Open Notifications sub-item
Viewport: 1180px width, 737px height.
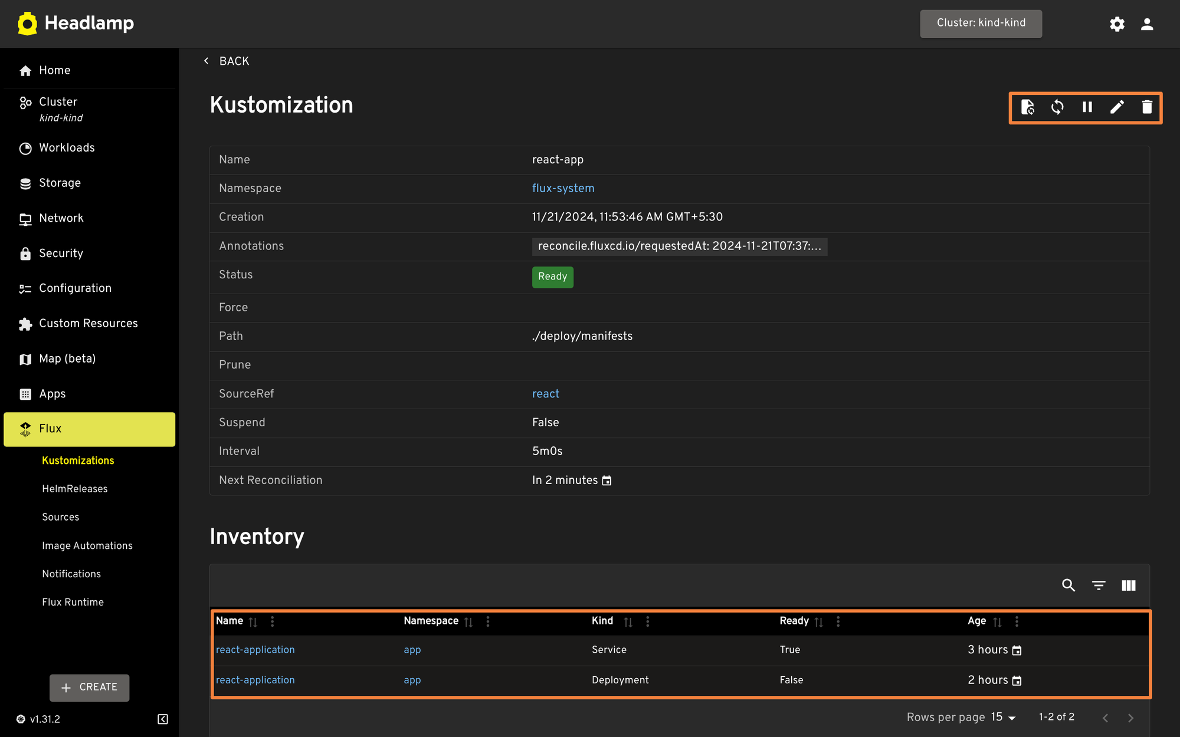click(x=71, y=574)
